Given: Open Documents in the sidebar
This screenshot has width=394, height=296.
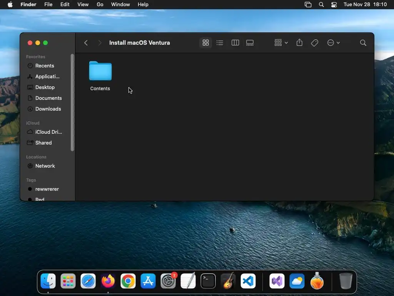Looking at the screenshot, I should (45, 98).
